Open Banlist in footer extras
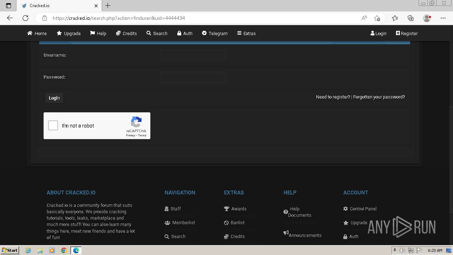453x255 pixels. (x=234, y=222)
